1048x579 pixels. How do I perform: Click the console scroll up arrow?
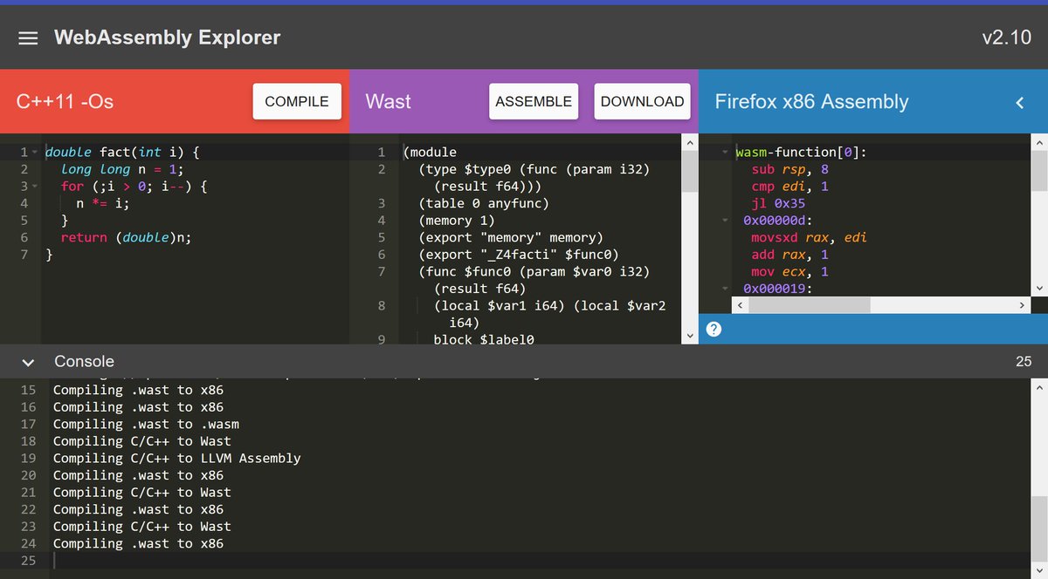coord(1038,385)
